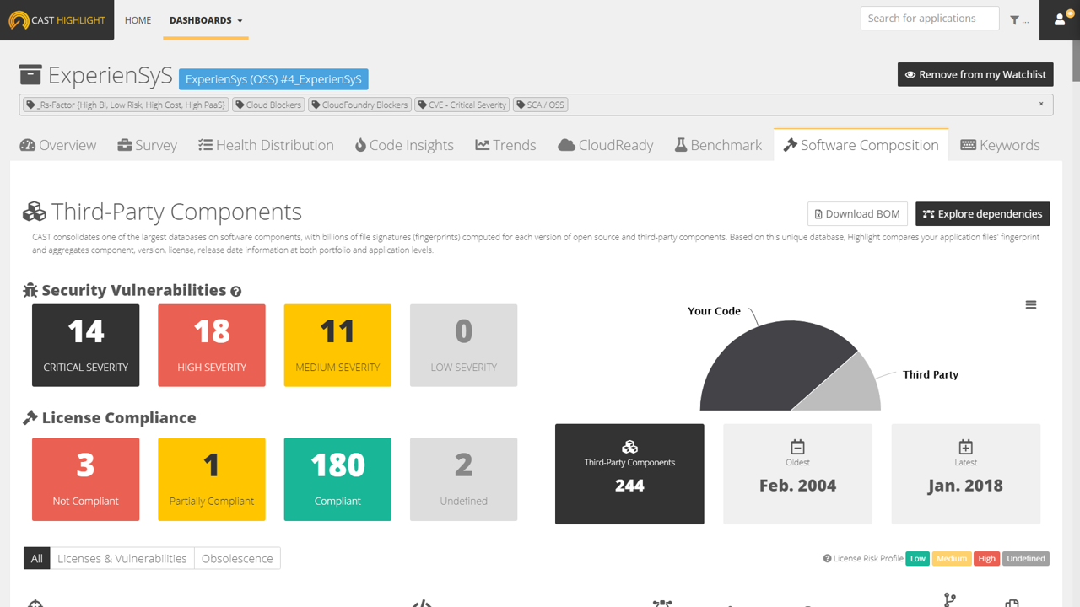
Task: Click the Explore dependencies button
Action: [982, 214]
